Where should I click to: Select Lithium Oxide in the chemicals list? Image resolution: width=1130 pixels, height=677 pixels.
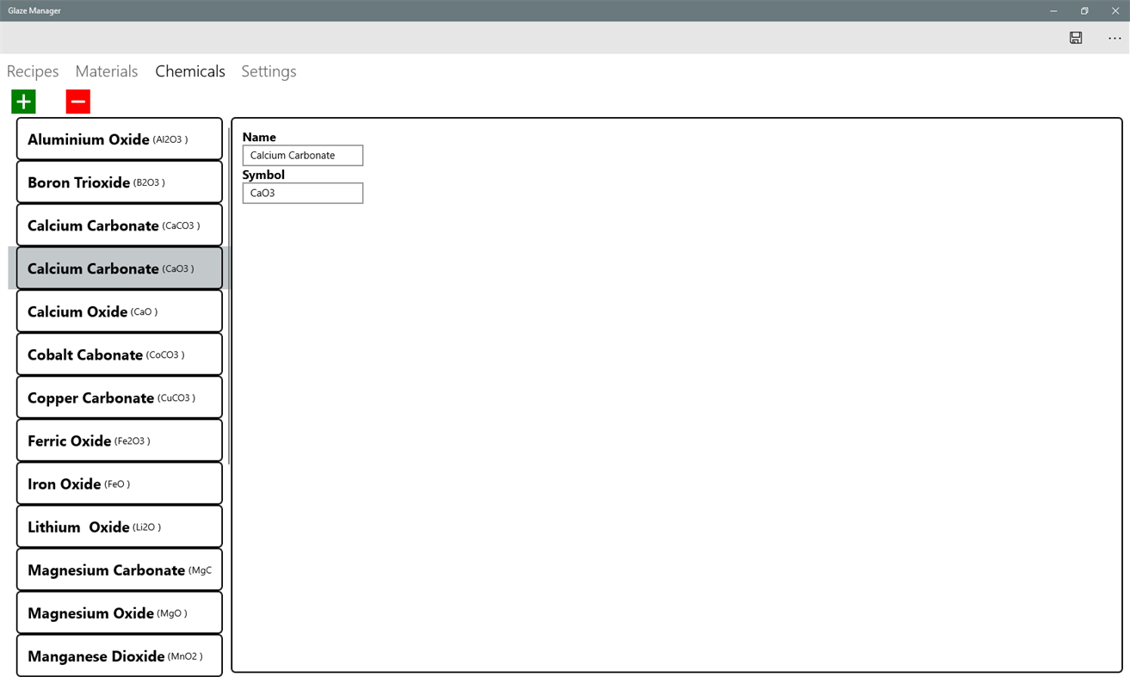(119, 526)
